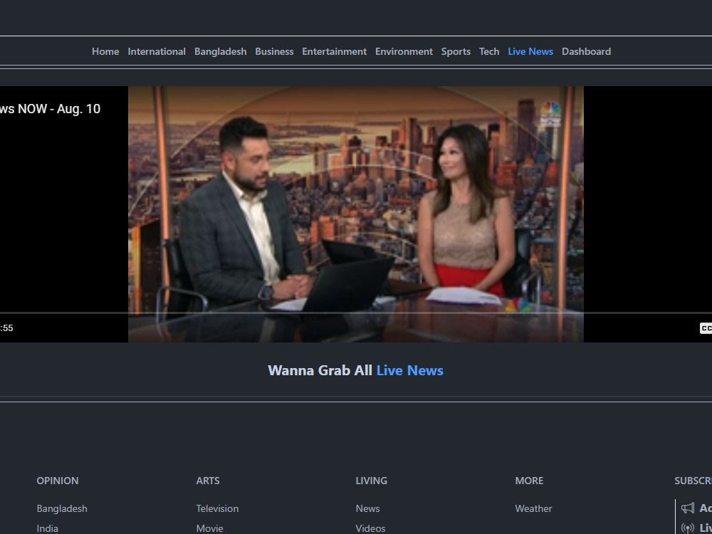Click the blue Live News heading link
This screenshot has height=534, width=712.
(409, 370)
